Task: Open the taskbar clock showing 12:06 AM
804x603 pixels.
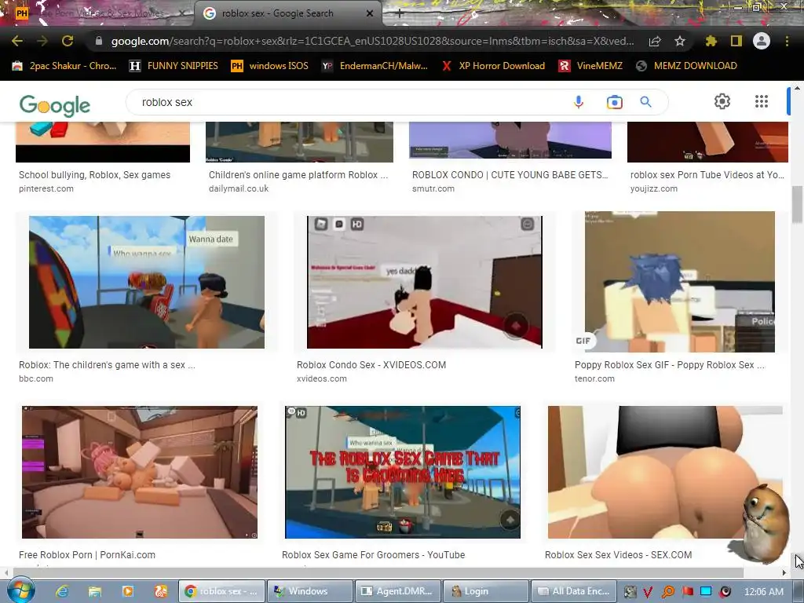Action: click(763, 592)
